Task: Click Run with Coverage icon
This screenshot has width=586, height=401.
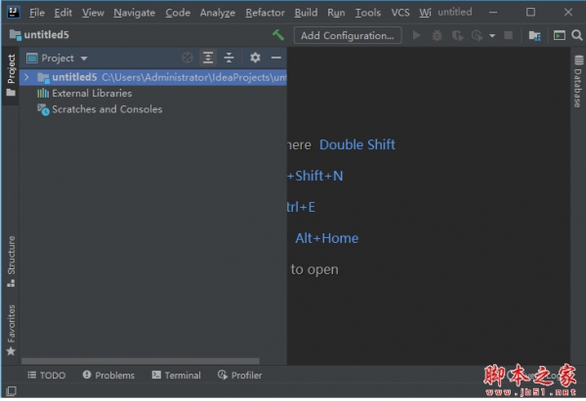Action: [x=457, y=35]
